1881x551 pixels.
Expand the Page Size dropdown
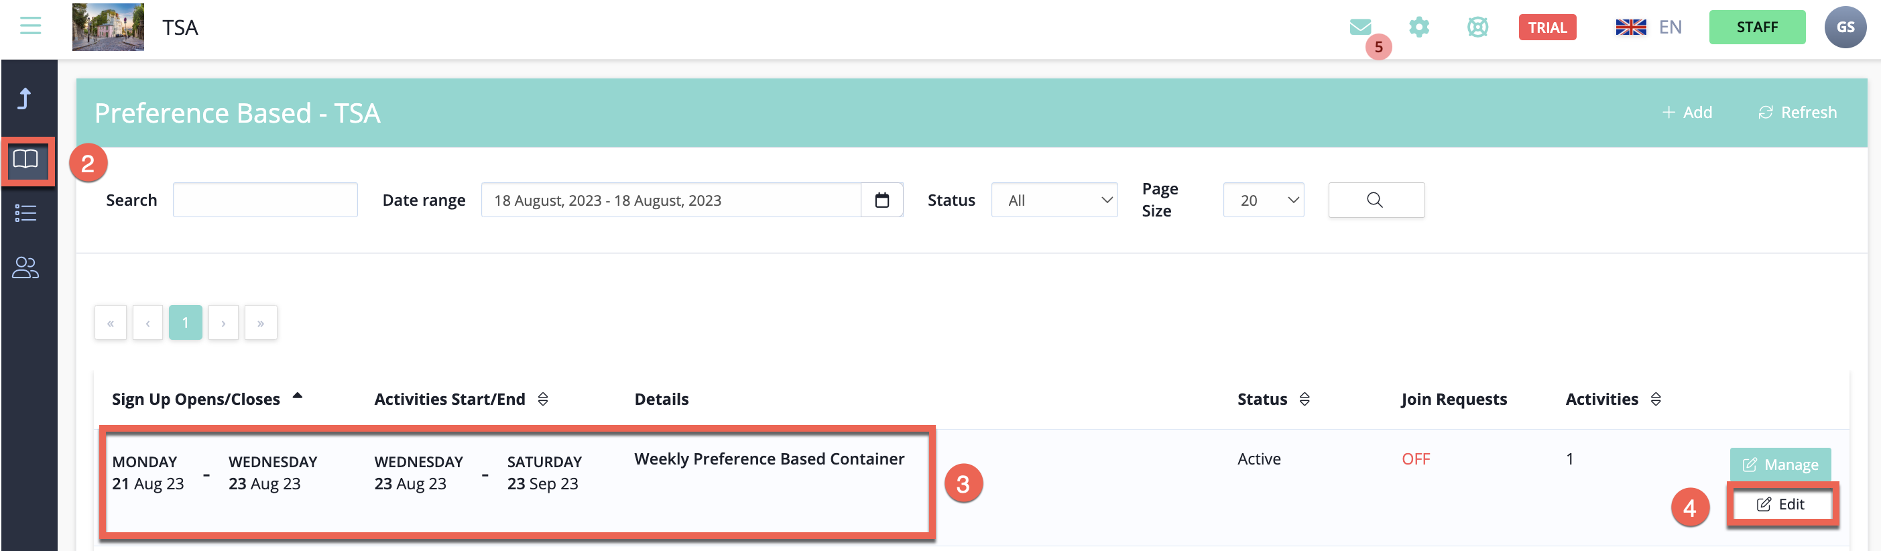(x=1263, y=200)
